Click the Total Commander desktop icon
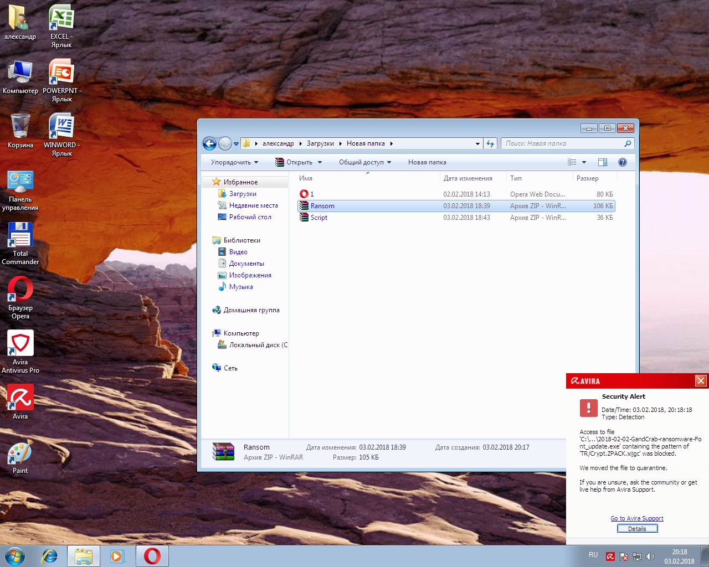The image size is (709, 567). tap(20, 236)
